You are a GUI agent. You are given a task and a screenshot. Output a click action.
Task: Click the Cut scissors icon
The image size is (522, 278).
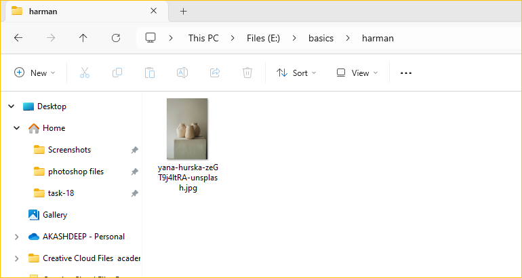[x=85, y=73]
